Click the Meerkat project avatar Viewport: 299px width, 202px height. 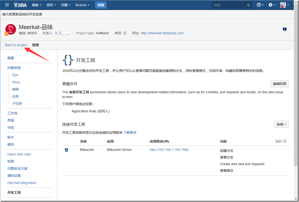[10, 29]
